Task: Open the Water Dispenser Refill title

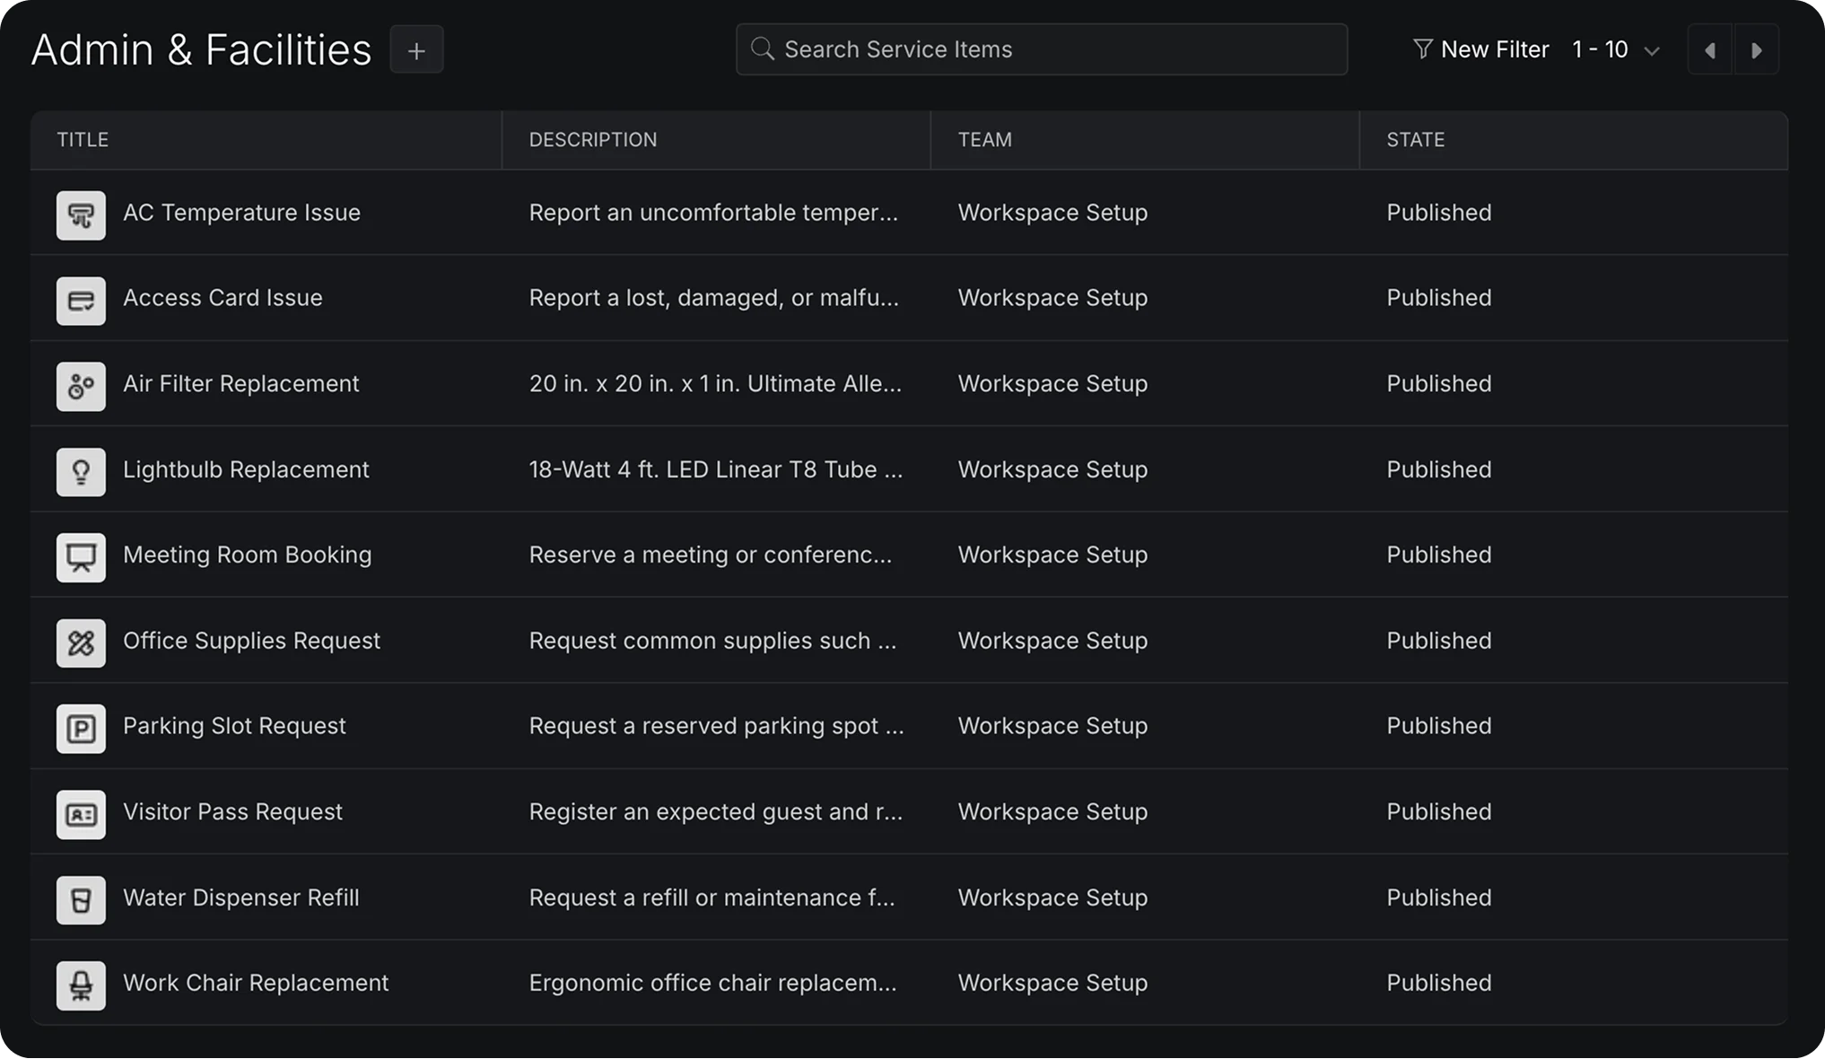Action: coord(240,898)
